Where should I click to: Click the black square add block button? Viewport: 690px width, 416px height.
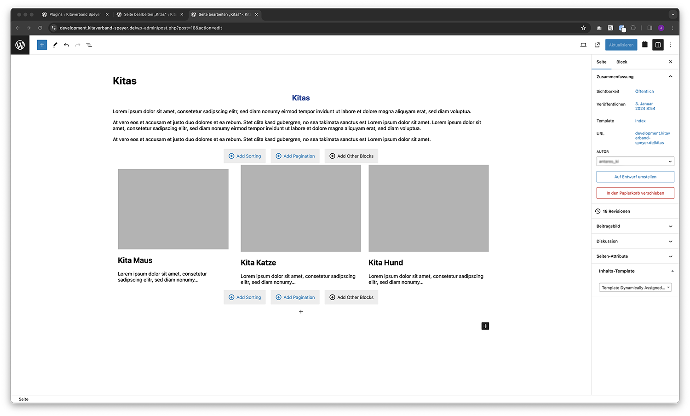click(485, 326)
